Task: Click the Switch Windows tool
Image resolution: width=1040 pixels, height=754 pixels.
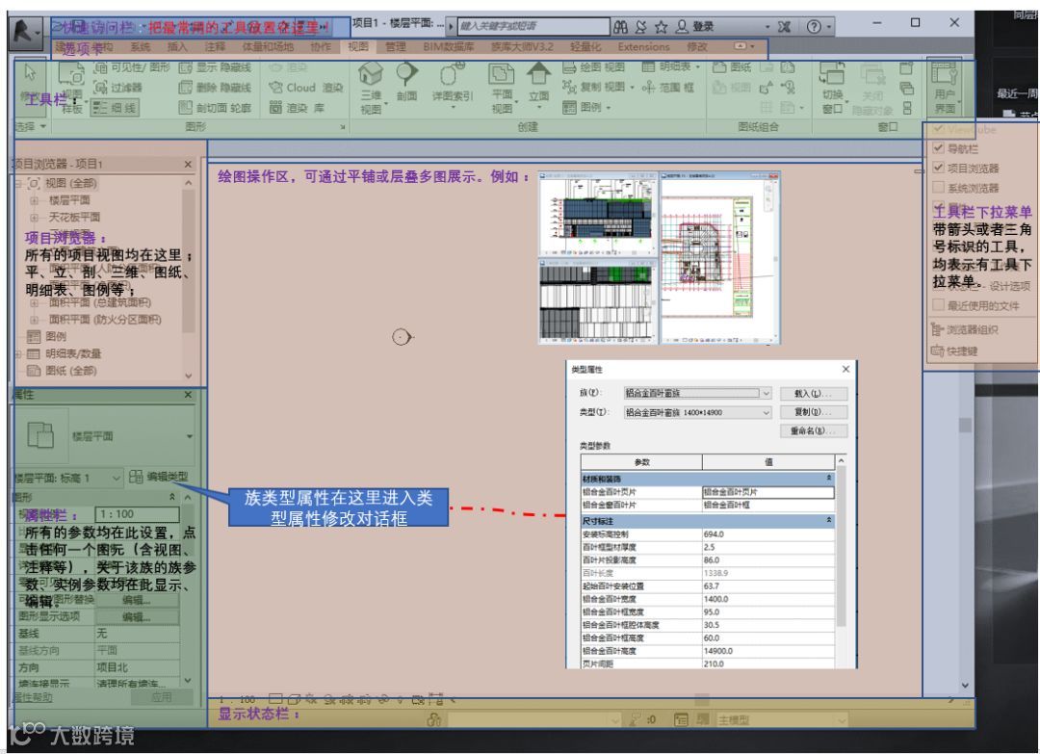Action: coord(832,89)
